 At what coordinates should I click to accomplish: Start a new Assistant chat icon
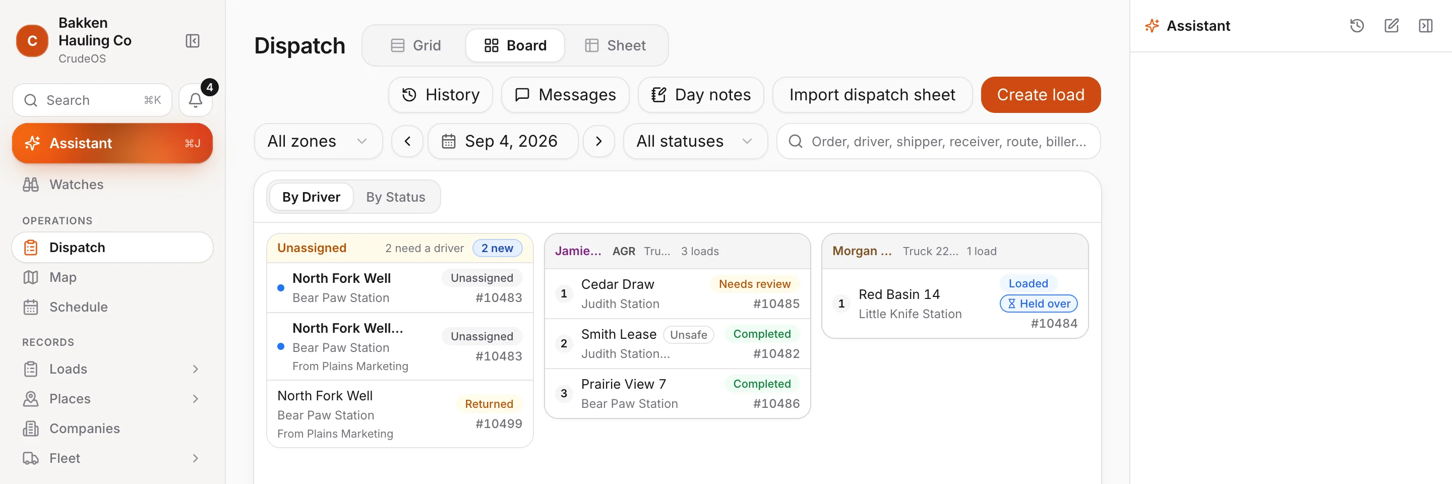coord(1391,26)
